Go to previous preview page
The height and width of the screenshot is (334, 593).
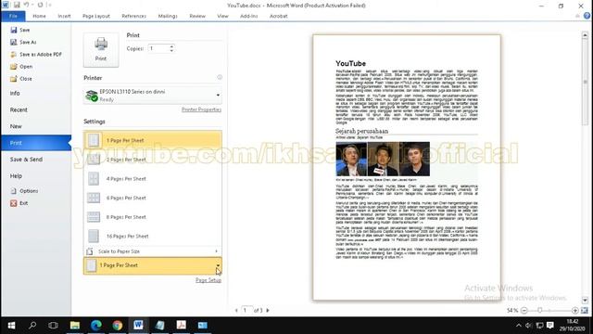point(236,310)
